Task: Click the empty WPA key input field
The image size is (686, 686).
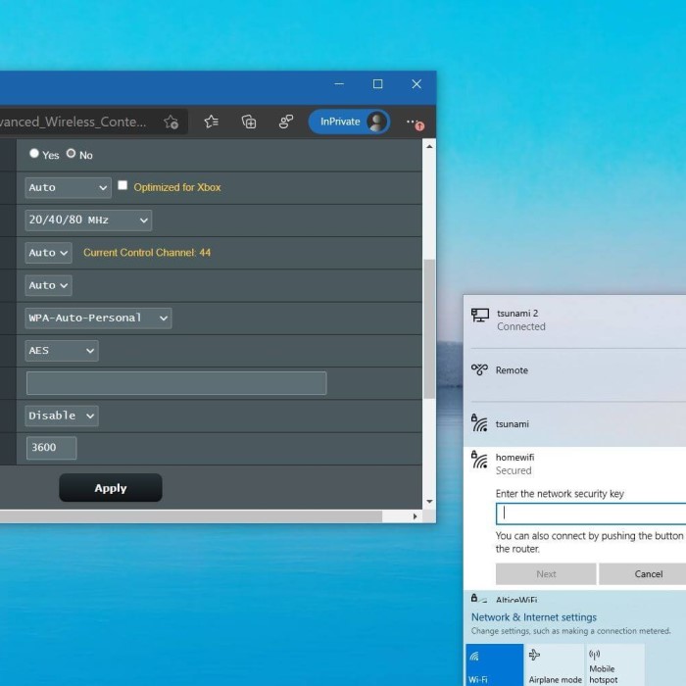Action: coord(176,383)
